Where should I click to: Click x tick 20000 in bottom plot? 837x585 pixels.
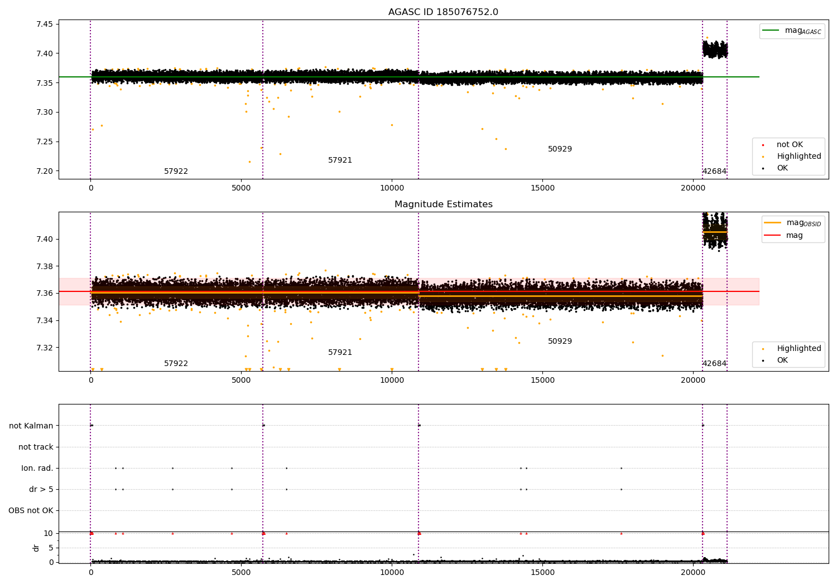[x=693, y=572]
